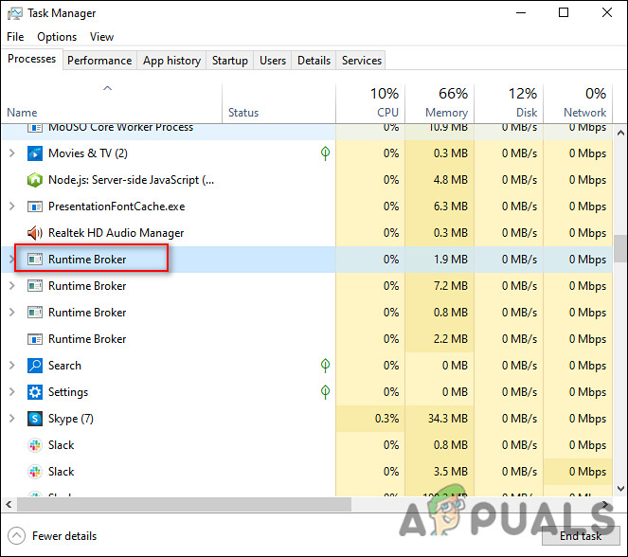Click the Task Manager title bar icon
Viewport: 628px width, 557px height.
[15, 13]
